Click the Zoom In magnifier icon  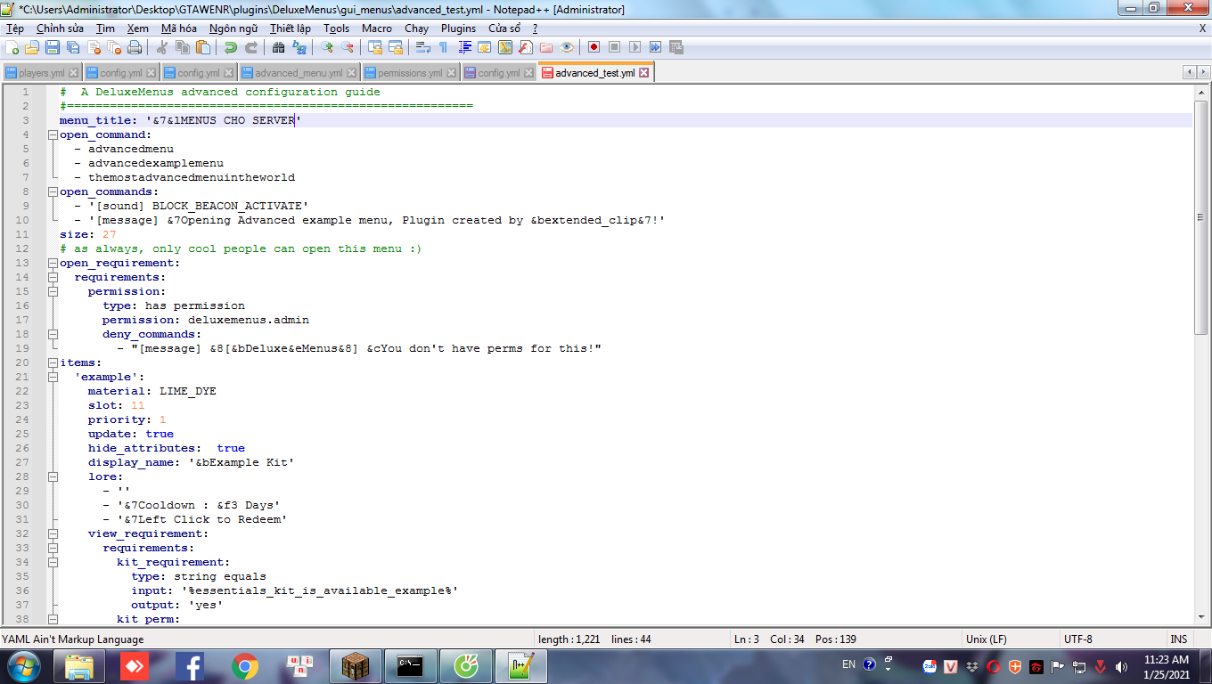point(327,47)
